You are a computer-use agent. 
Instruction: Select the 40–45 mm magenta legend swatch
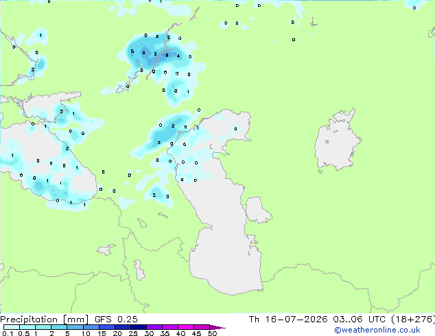(x=186, y=327)
